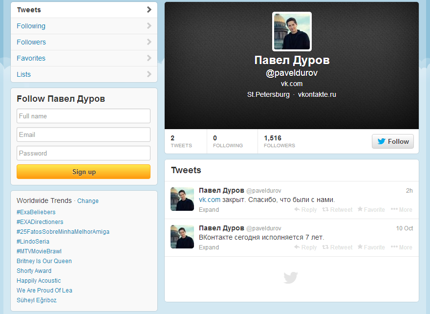Open the #LindoSeria trend
The height and width of the screenshot is (314, 430).
[x=33, y=242]
